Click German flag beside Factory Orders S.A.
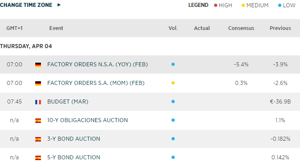The width and height of the screenshot is (300, 167). pyautogui.click(x=38, y=83)
